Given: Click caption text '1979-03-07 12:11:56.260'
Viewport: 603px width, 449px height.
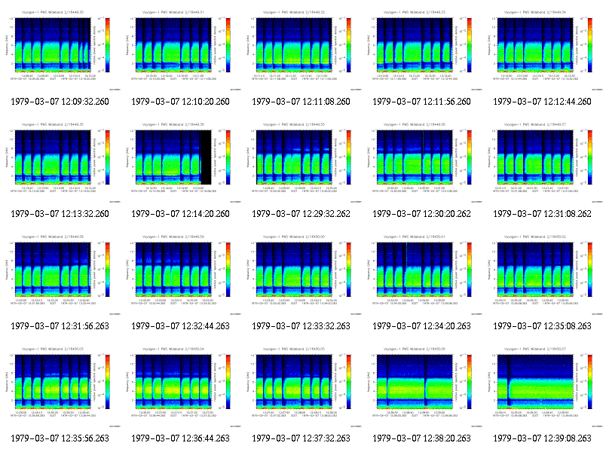Looking at the screenshot, I should pos(422,102).
